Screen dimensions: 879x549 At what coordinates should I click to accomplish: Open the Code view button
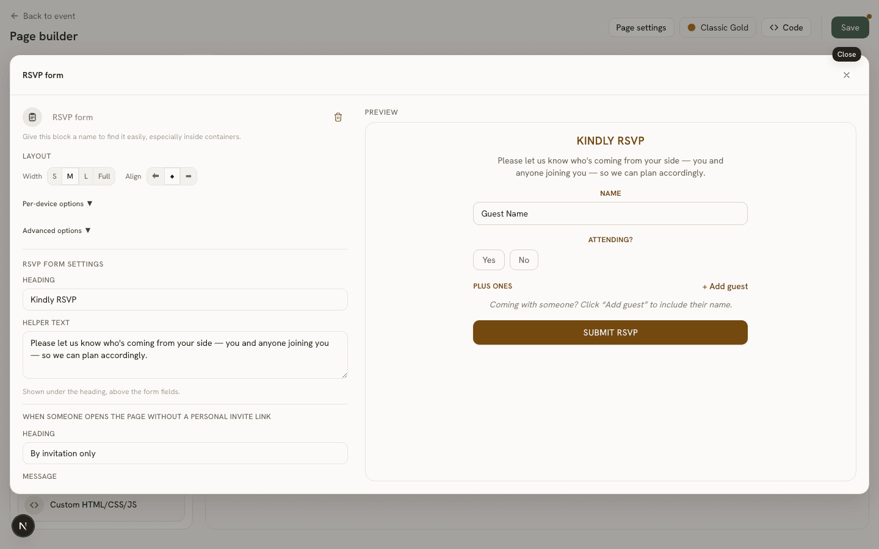(786, 27)
